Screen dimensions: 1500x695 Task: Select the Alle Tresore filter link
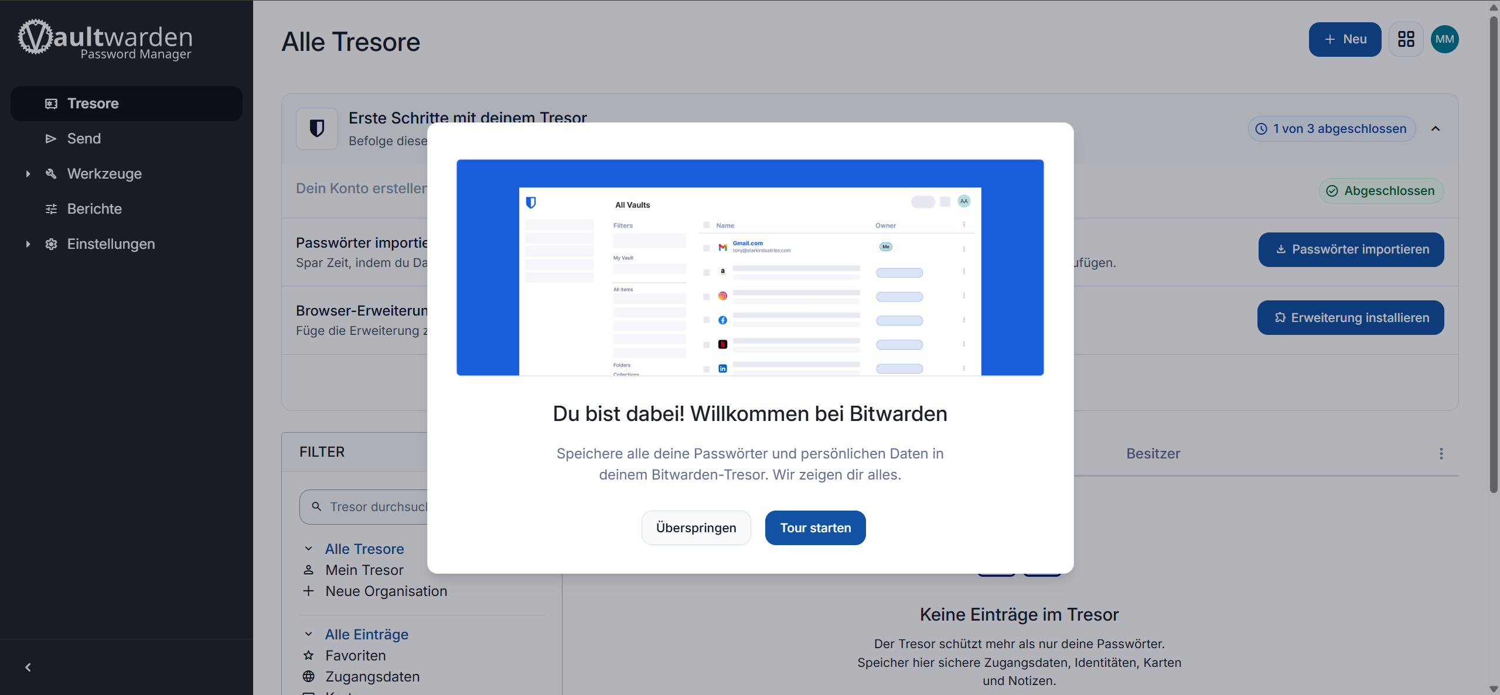(x=364, y=549)
